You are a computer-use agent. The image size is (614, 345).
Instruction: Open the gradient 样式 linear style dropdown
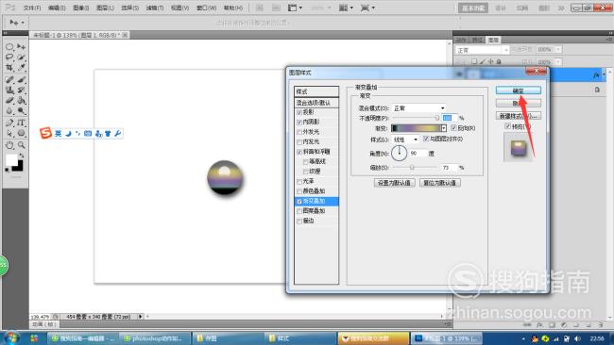click(x=405, y=140)
